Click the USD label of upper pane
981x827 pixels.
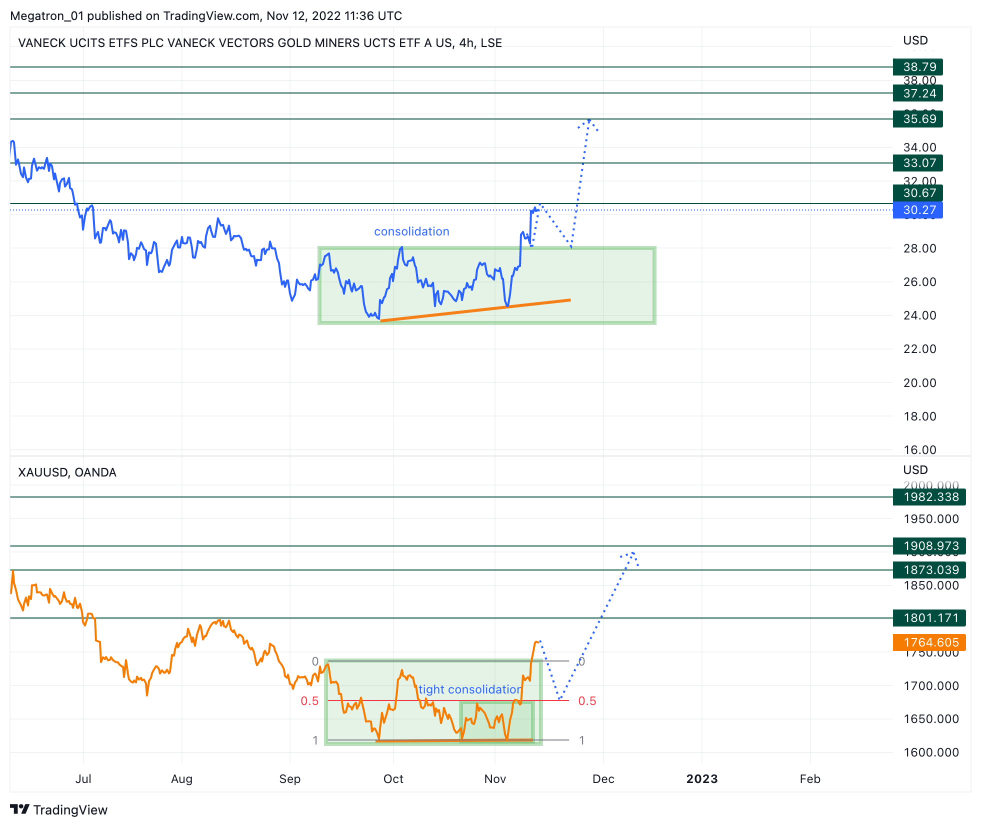[915, 40]
